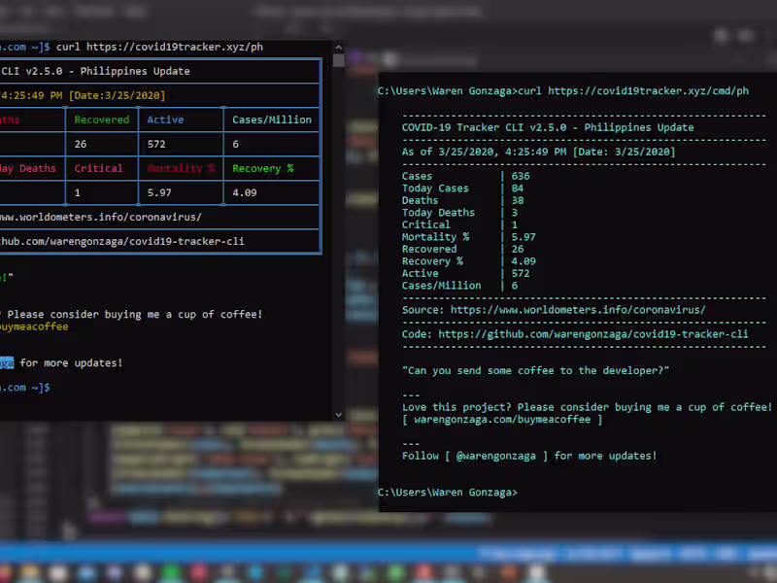Click the 'Mortality %' label in right terminal
This screenshot has width=777, height=583.
435,237
